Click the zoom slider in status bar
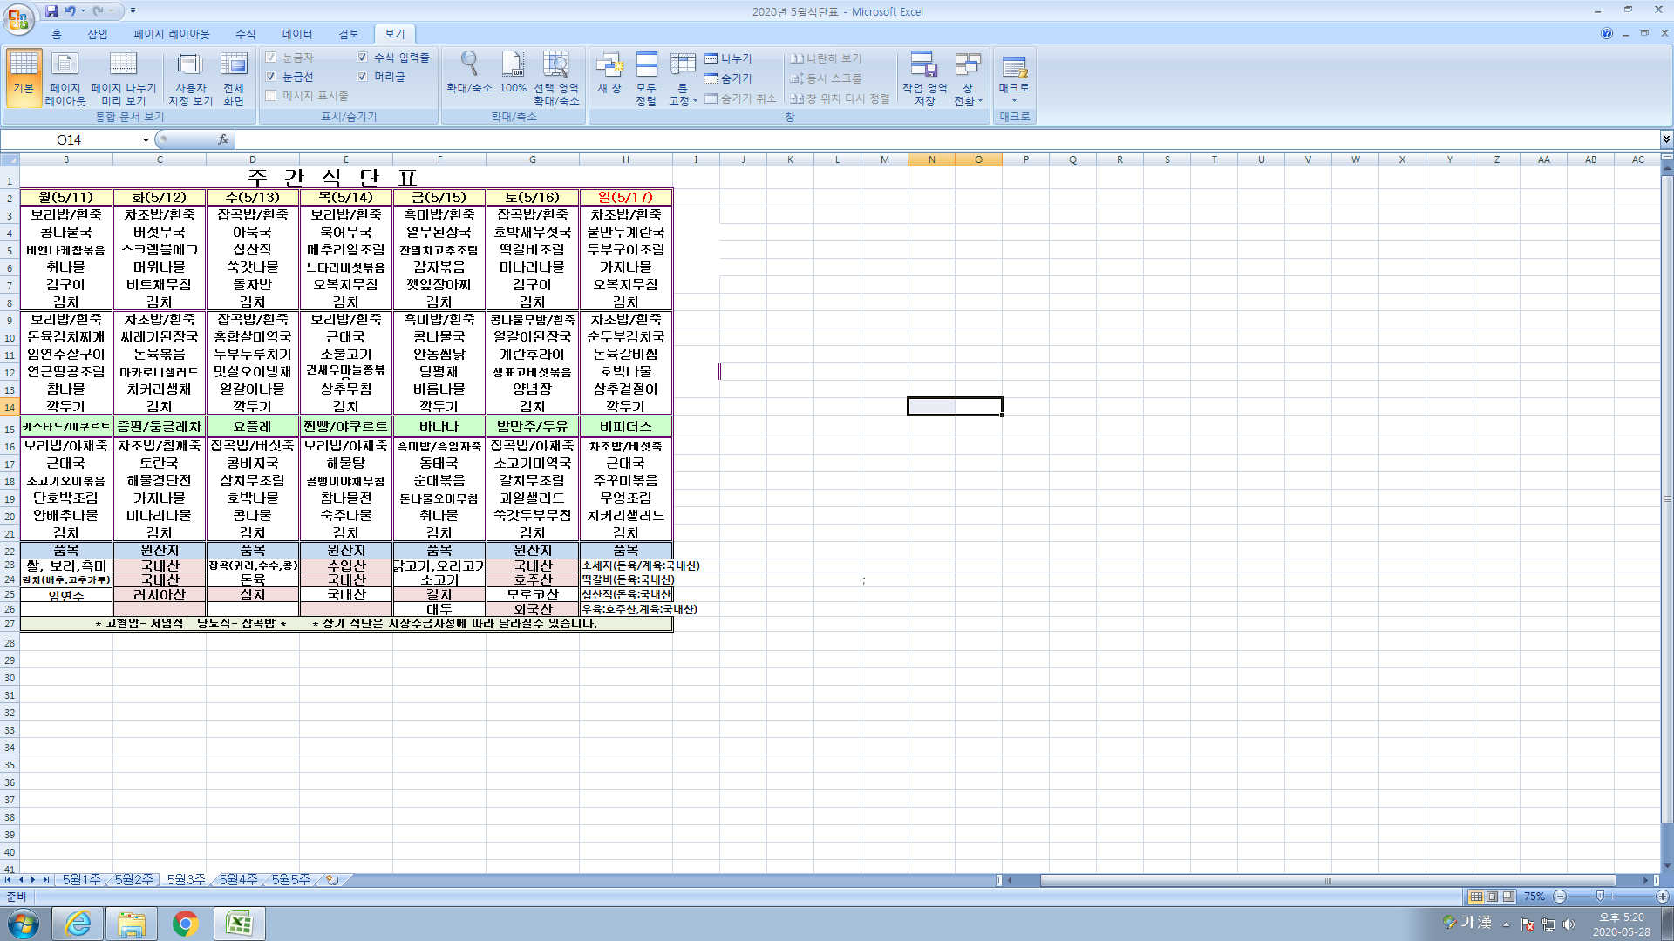The image size is (1674, 941). pos(1600,897)
